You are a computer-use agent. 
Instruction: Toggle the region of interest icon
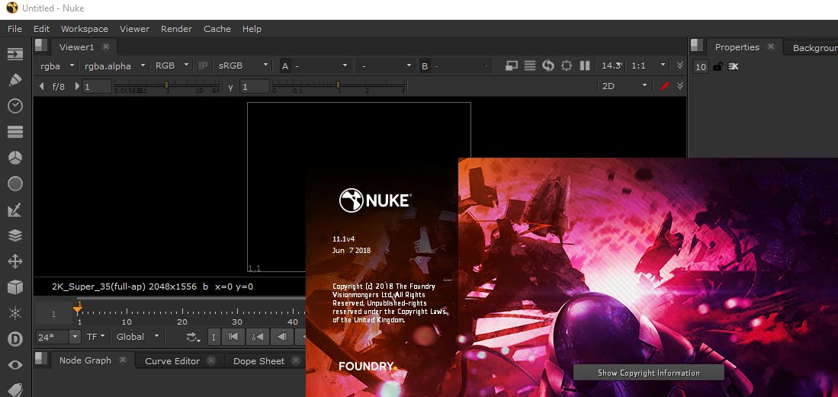(x=567, y=66)
